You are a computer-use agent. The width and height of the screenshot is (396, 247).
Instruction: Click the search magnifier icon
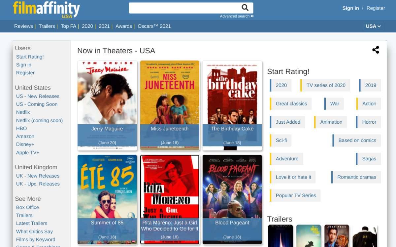tap(245, 8)
